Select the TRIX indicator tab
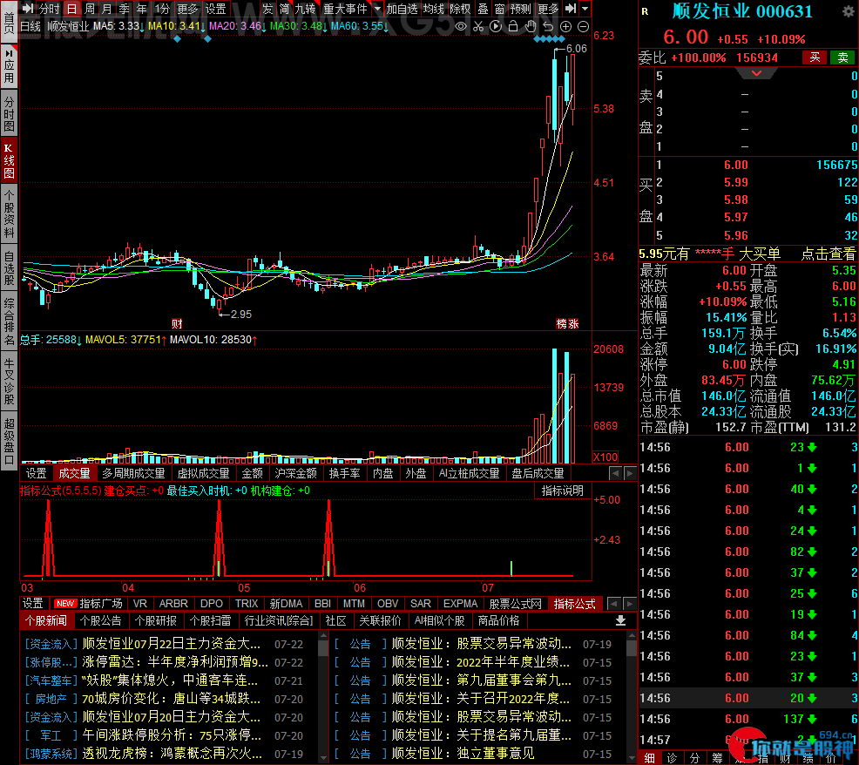The height and width of the screenshot is (765, 859). [247, 604]
